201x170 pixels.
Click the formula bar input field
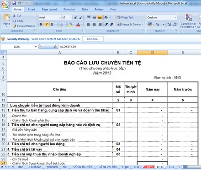pos(129,47)
